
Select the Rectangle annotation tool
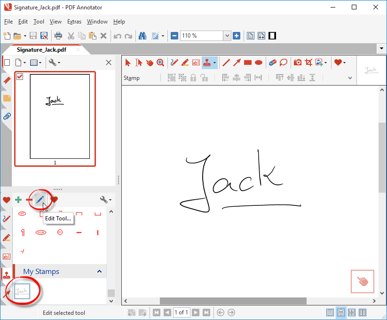tap(247, 62)
